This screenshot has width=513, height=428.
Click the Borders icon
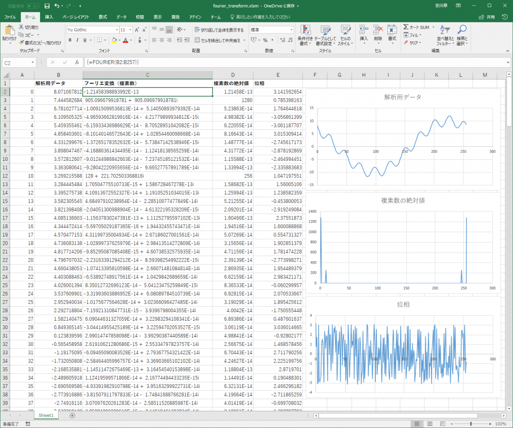[x=100, y=40]
